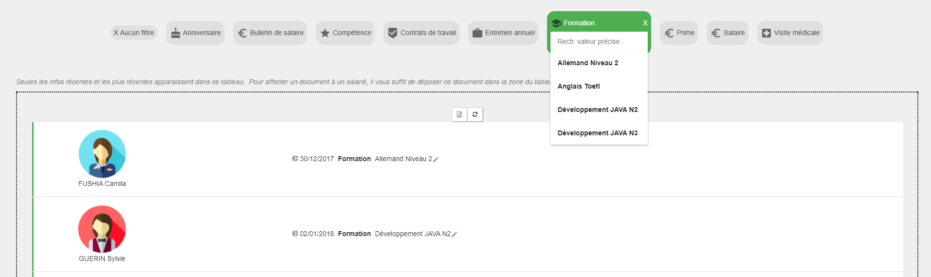
Task: Open the Visite médicale filter
Action: coord(790,33)
